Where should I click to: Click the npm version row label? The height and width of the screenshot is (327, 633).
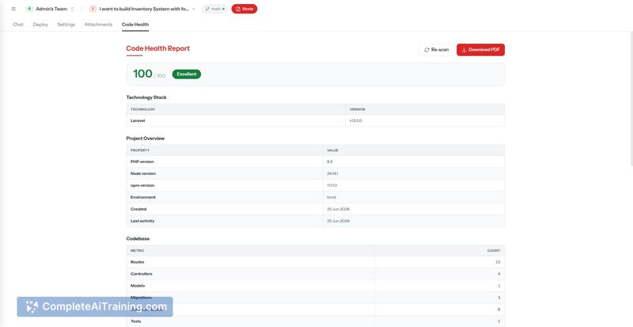[142, 185]
